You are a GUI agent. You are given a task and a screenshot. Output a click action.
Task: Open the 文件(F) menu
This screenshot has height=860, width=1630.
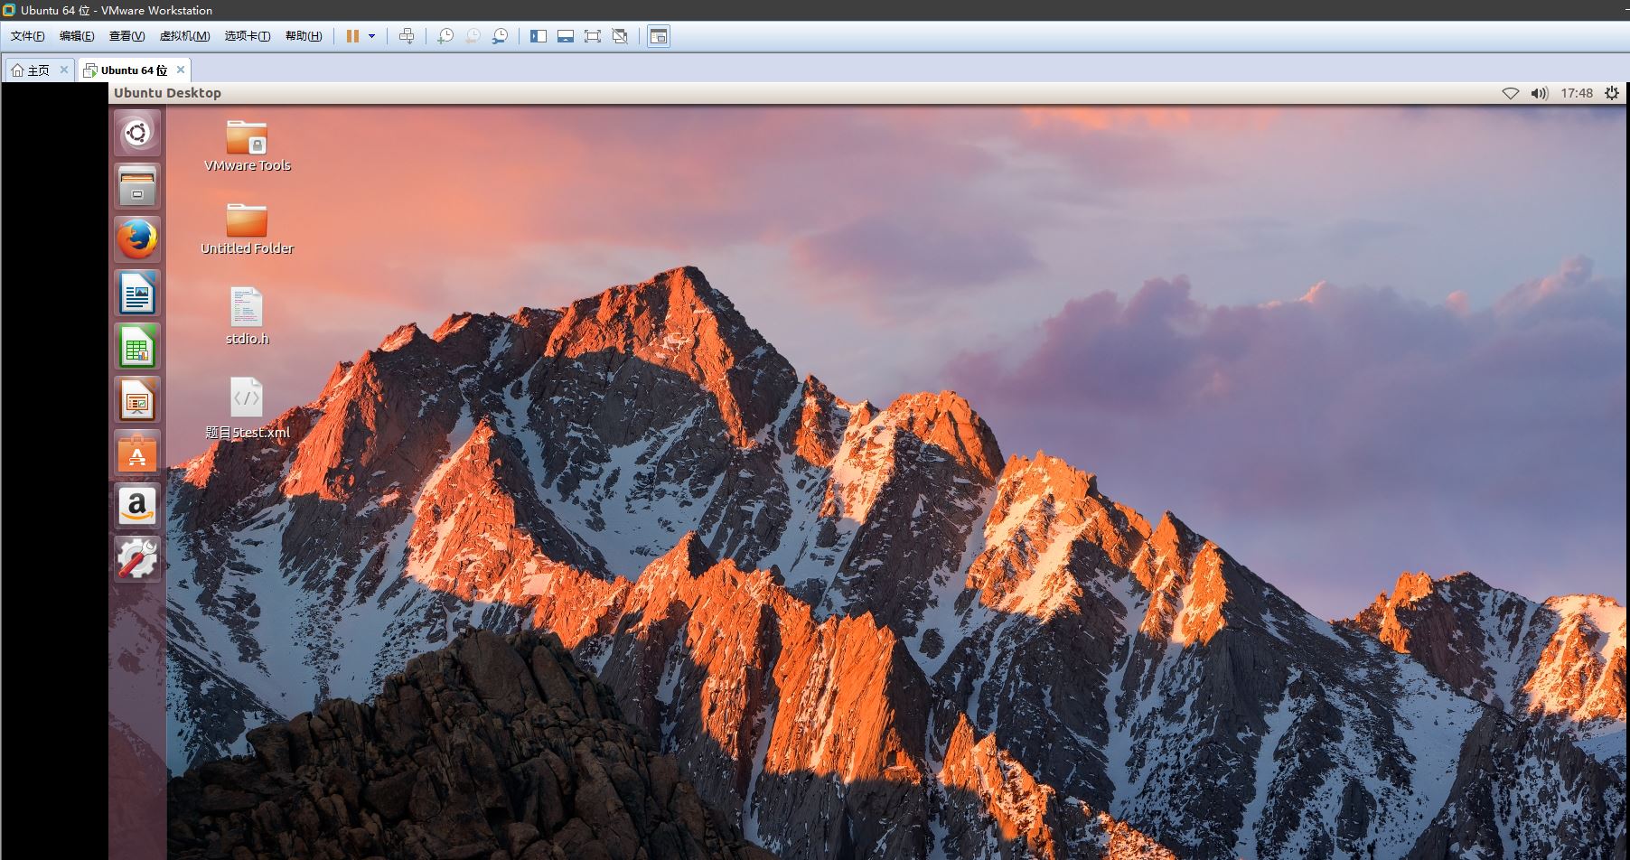(27, 36)
